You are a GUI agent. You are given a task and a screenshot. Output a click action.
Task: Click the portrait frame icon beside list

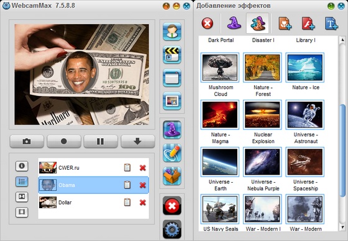[22, 197]
